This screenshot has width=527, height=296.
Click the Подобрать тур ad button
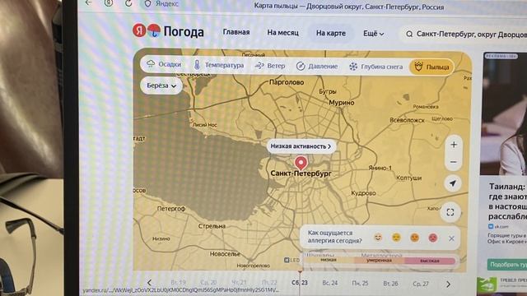507,265
